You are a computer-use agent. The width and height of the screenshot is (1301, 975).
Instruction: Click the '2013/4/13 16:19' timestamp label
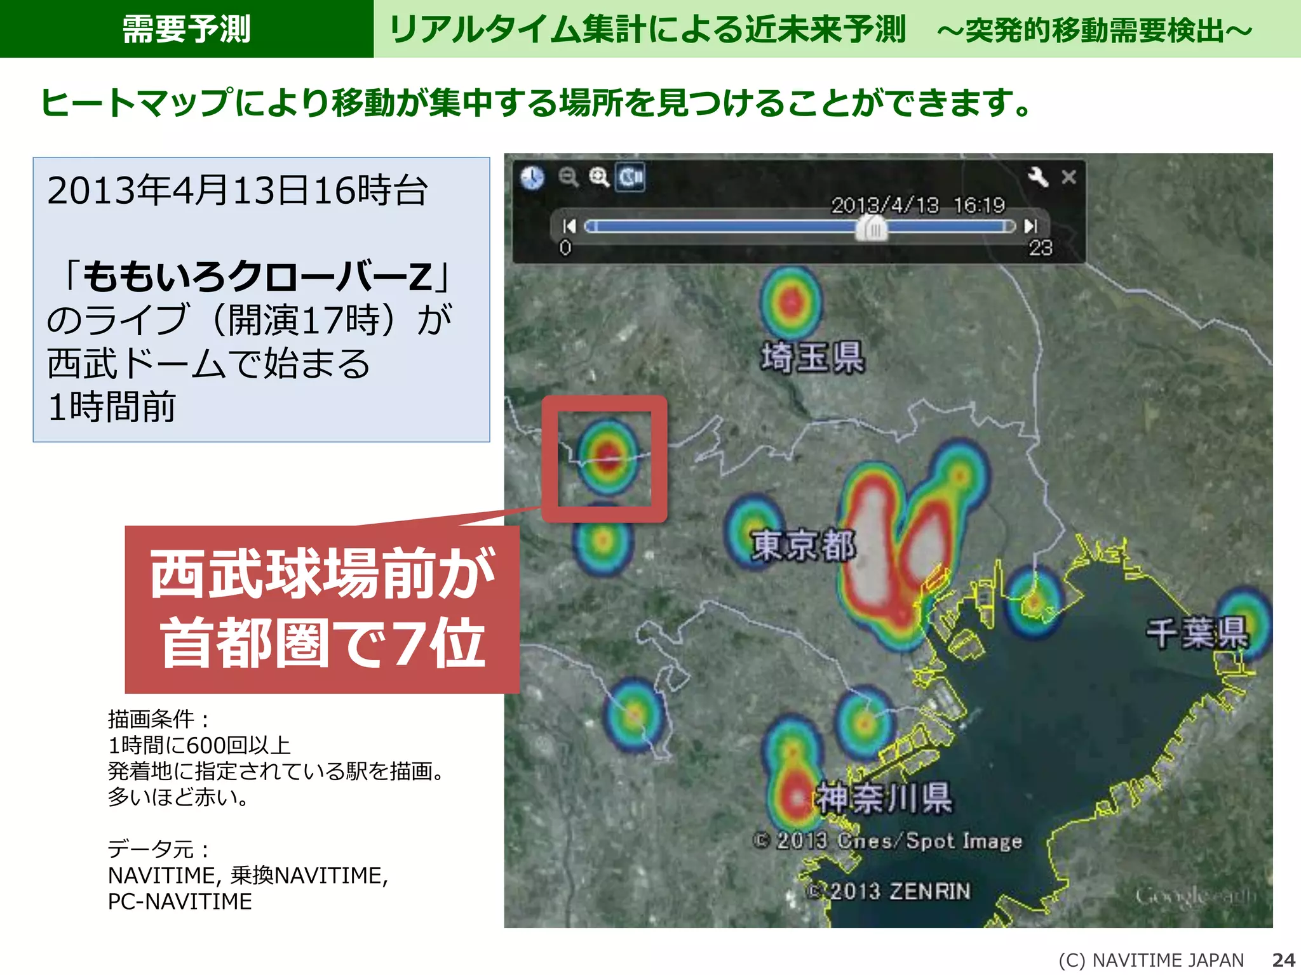[918, 205]
